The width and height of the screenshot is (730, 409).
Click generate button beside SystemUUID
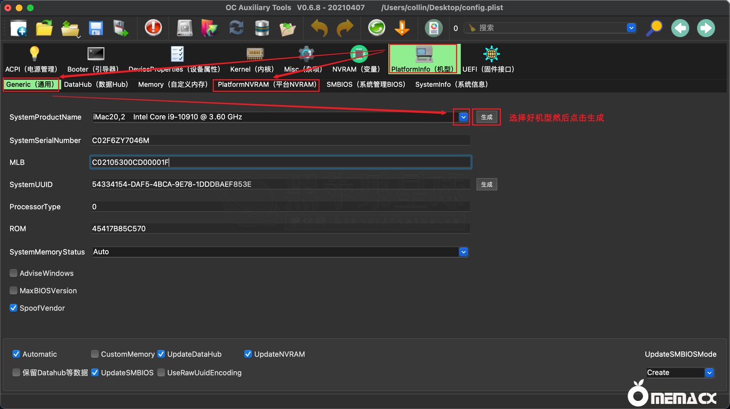487,184
